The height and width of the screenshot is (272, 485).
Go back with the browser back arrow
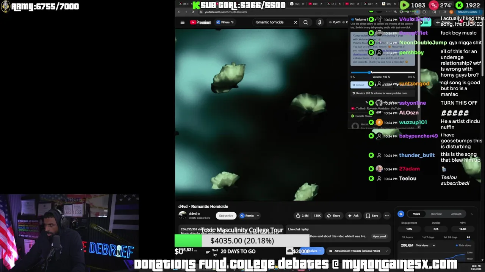tap(179, 12)
